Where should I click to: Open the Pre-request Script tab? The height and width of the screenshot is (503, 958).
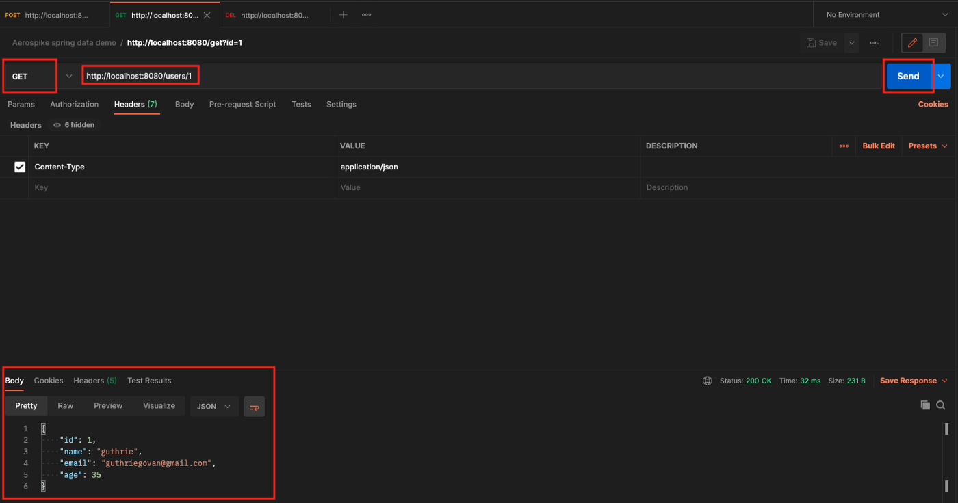coord(243,105)
